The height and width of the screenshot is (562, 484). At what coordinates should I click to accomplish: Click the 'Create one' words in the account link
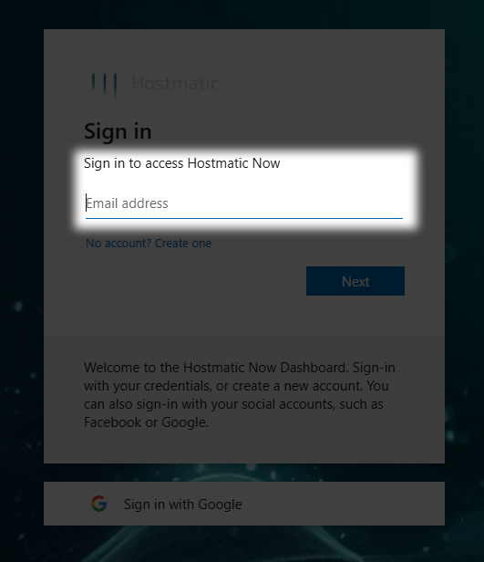click(x=183, y=244)
